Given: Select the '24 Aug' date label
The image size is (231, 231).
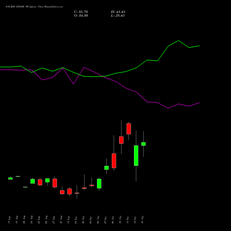Looking at the screenshot, I should click(x=31, y=220).
